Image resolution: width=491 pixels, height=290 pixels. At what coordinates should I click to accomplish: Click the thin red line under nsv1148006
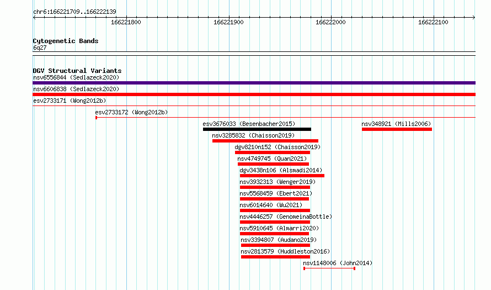click(x=329, y=268)
